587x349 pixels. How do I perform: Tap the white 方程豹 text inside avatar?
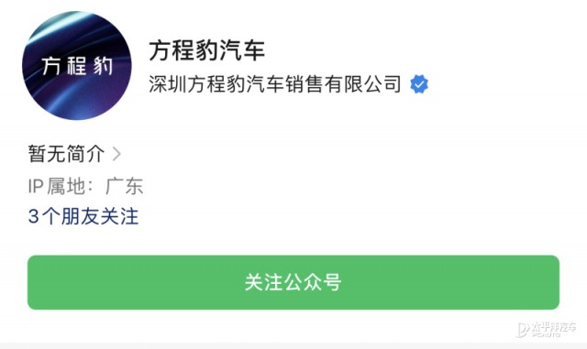pos(77,66)
